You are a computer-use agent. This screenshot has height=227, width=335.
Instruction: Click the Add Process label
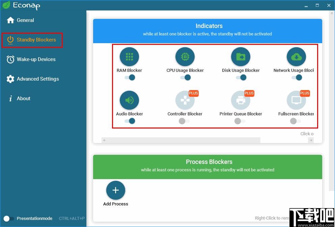click(x=116, y=204)
